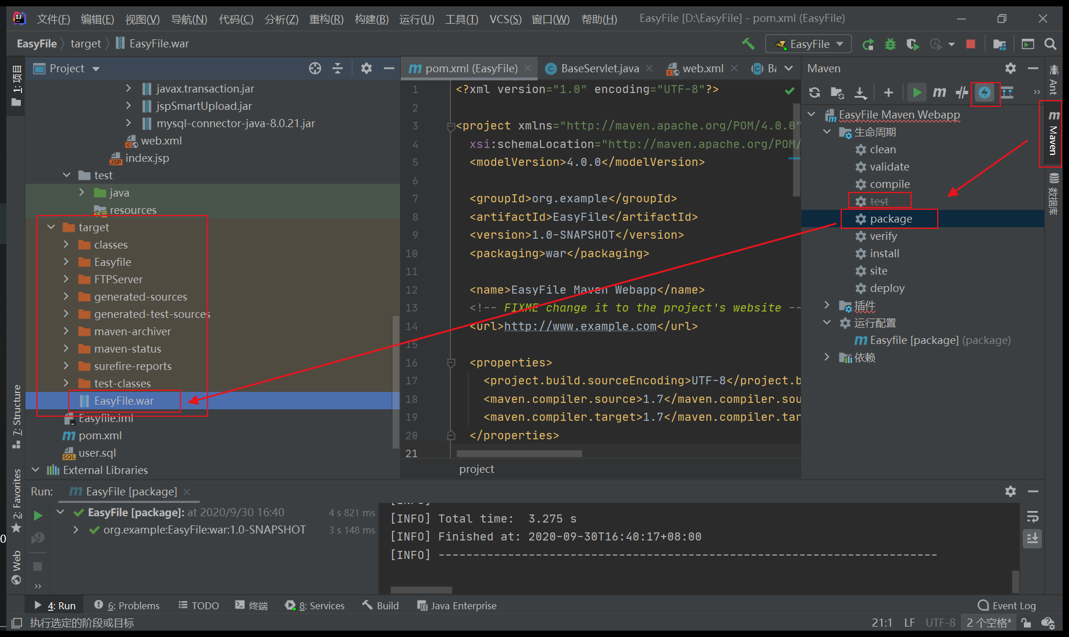1069x637 pixels.
Task: Open the 文件(F) menu
Action: point(53,19)
